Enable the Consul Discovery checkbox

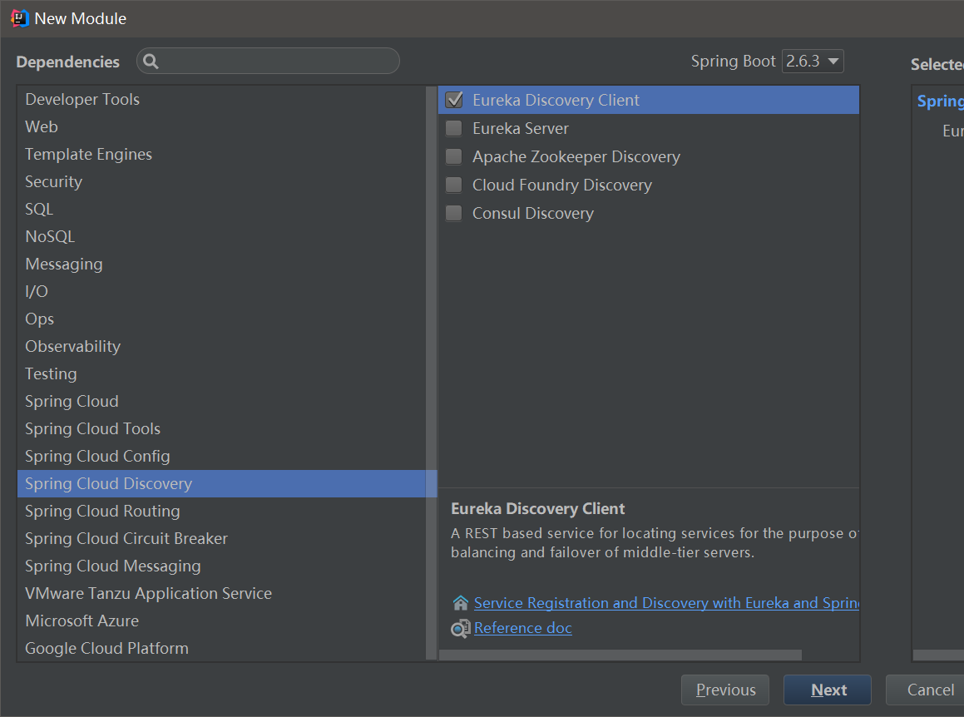[453, 213]
